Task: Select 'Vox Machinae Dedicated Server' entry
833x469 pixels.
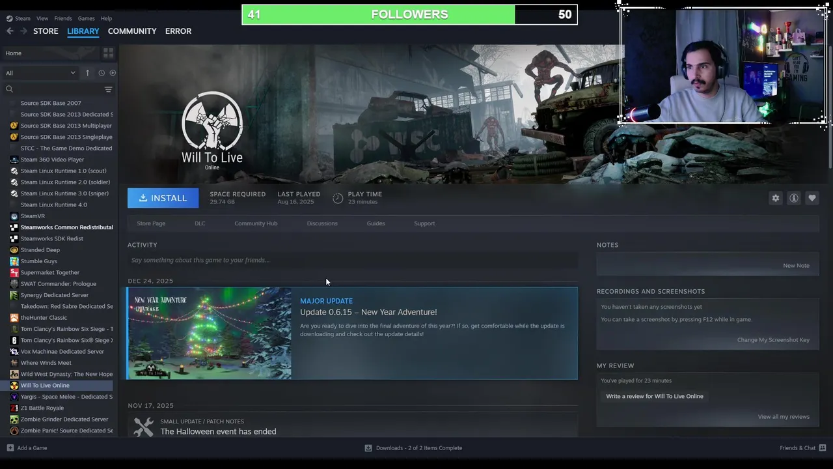Action: 62,352
